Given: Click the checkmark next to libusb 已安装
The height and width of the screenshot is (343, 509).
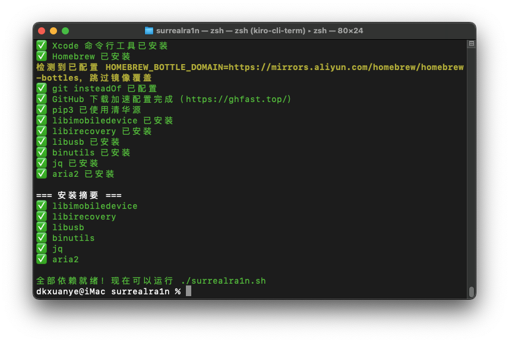Looking at the screenshot, I should pos(42,142).
